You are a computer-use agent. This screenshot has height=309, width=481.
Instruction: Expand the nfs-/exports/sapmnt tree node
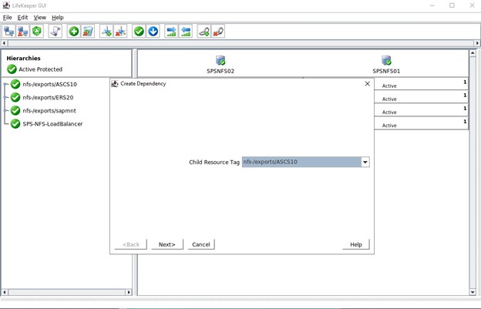point(6,110)
